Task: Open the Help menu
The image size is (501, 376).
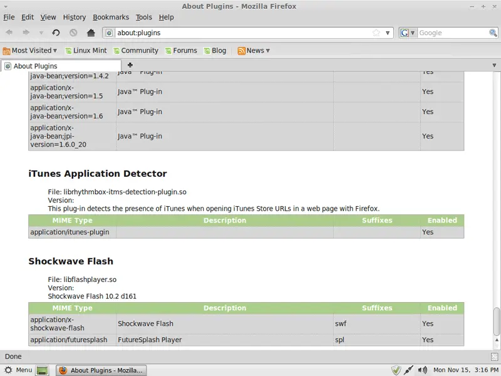Action: pyautogui.click(x=166, y=18)
